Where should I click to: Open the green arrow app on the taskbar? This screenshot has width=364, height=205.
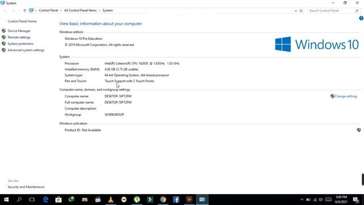point(150,199)
